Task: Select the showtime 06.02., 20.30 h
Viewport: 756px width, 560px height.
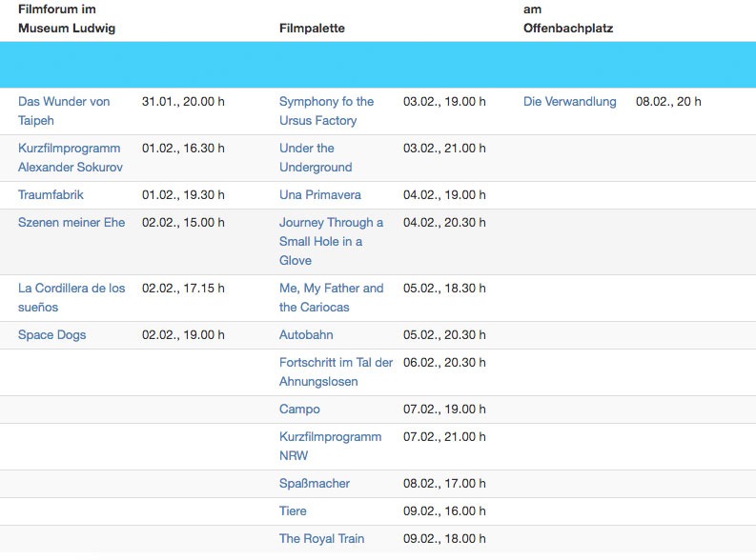Action: (x=444, y=363)
